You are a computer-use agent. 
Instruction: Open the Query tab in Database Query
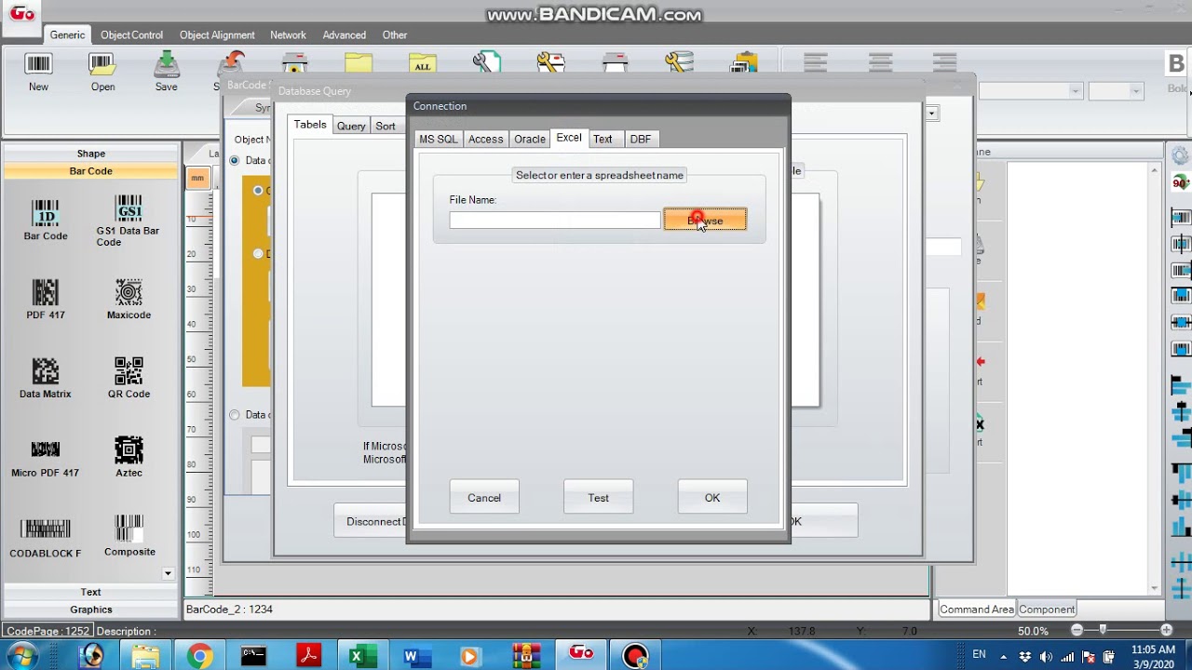(x=351, y=126)
